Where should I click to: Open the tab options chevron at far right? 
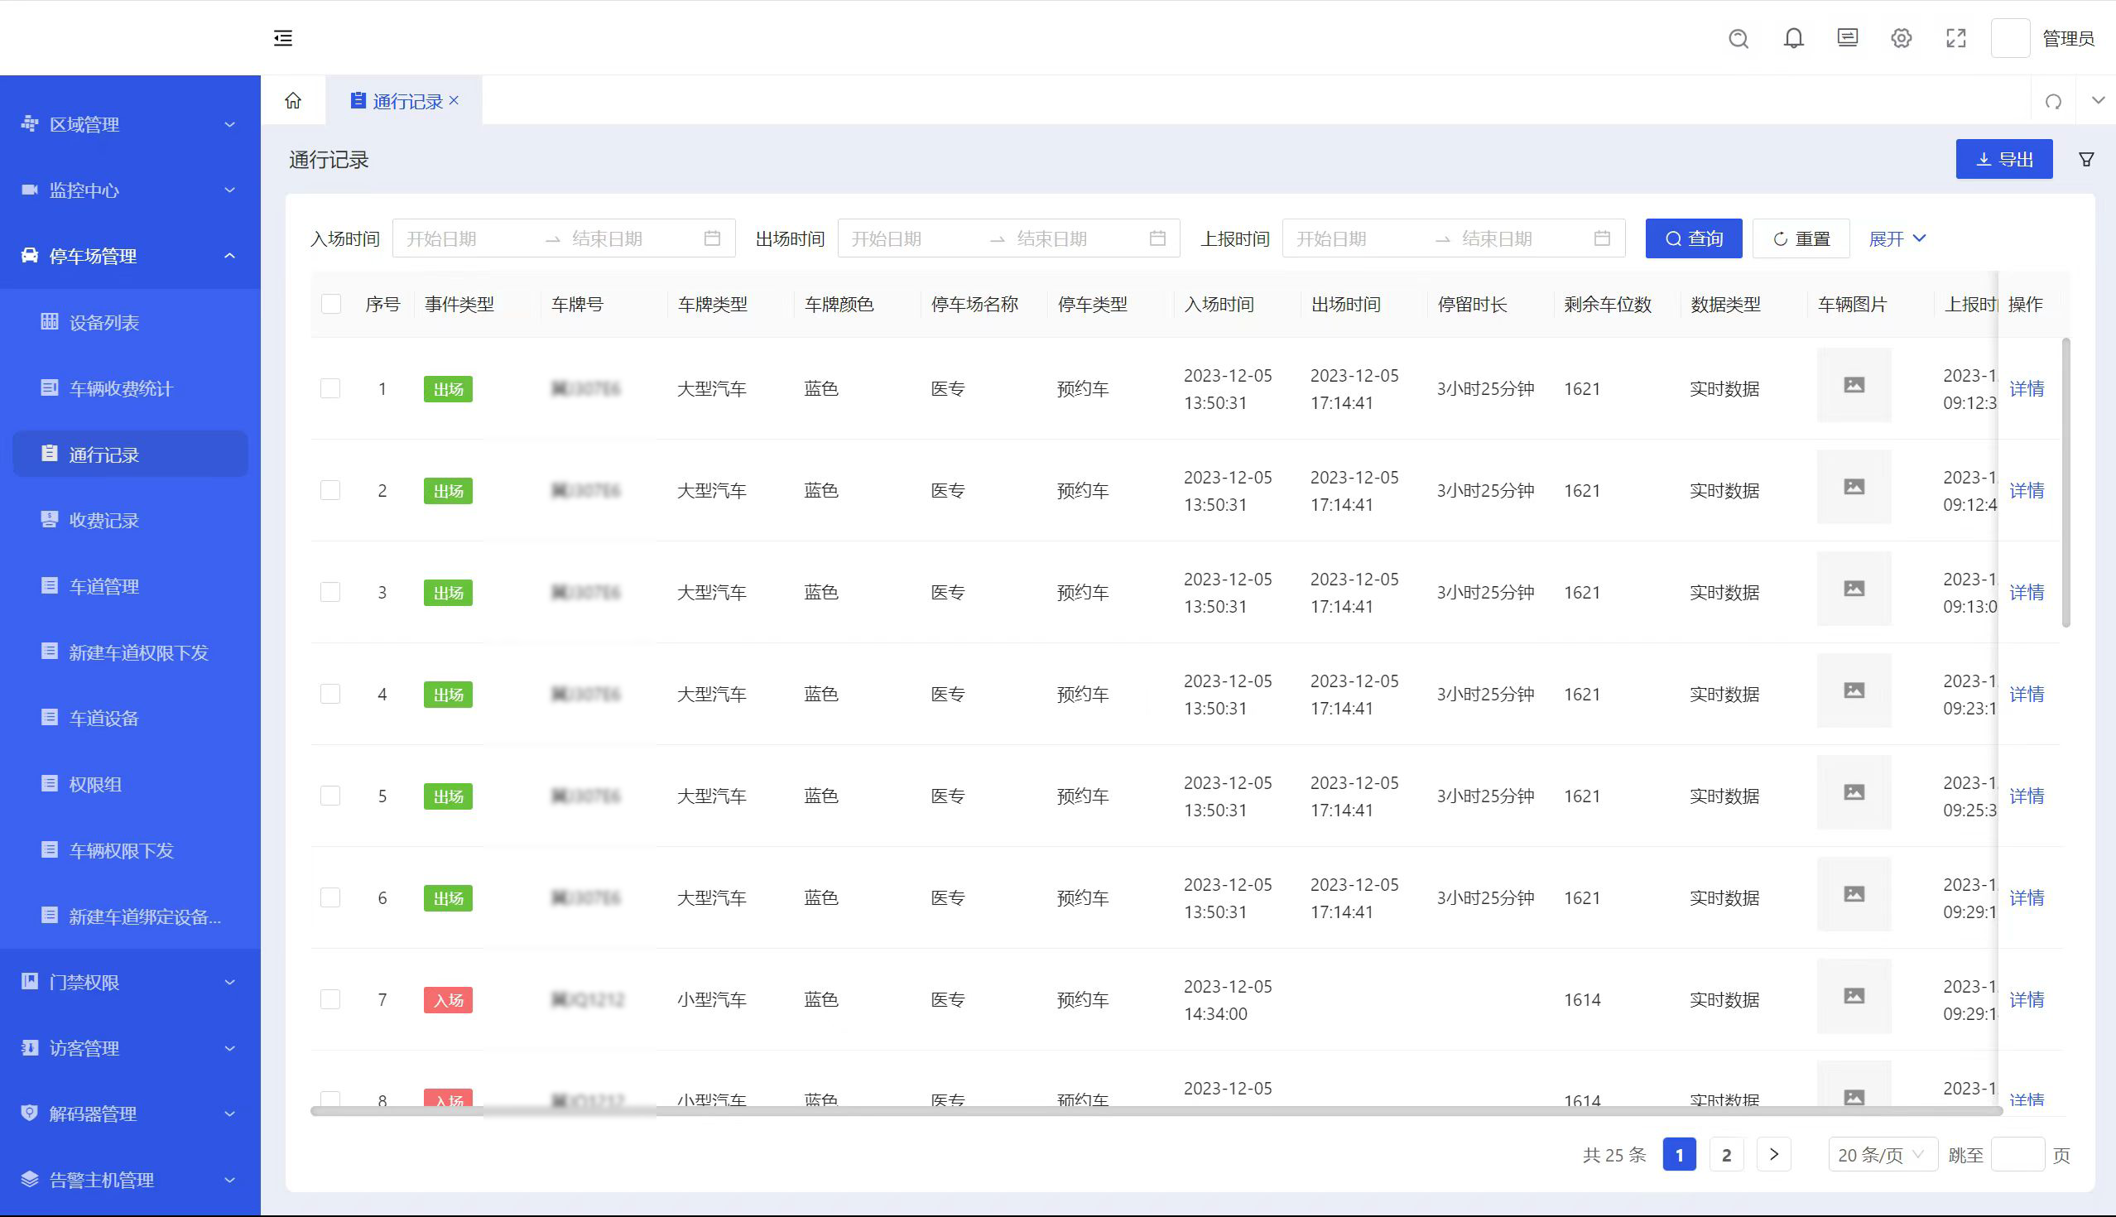2098,100
